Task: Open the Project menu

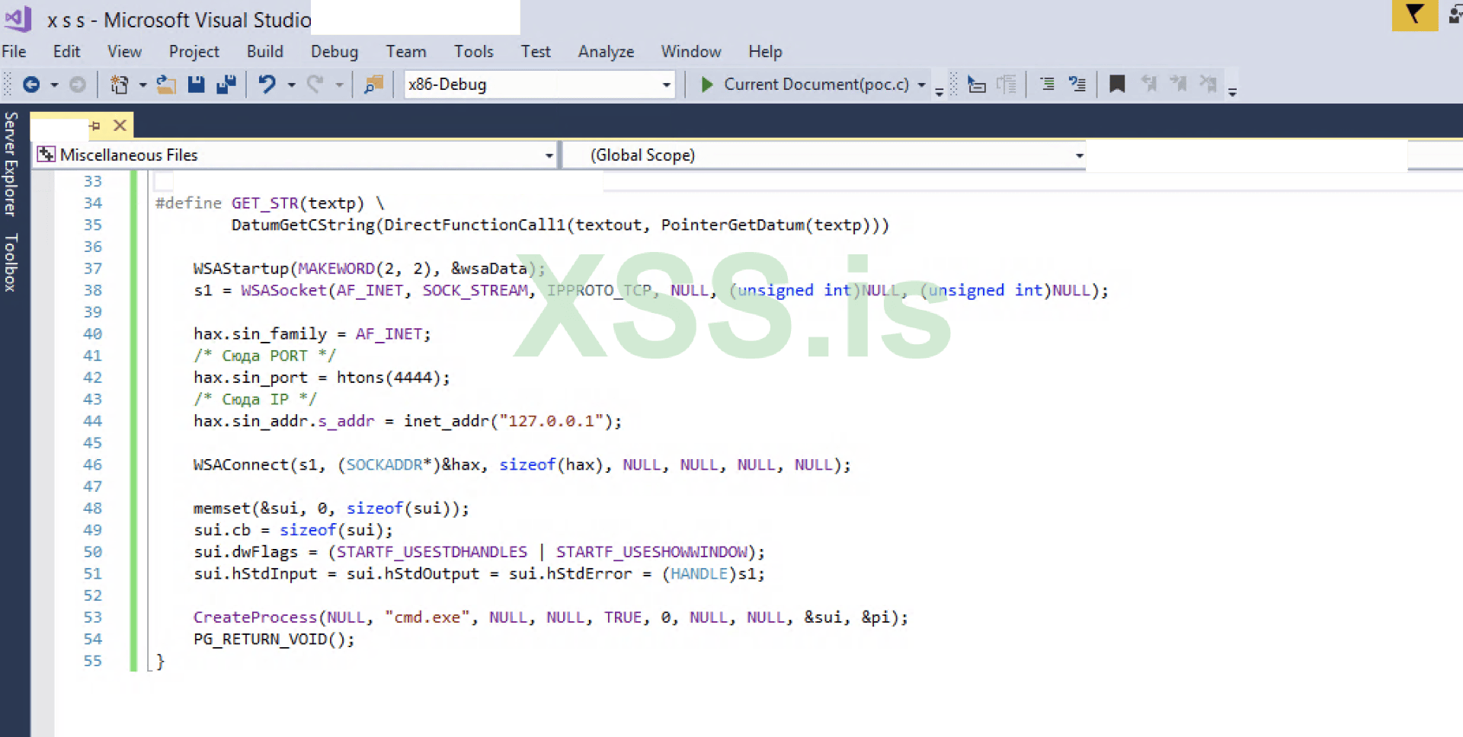Action: click(194, 51)
